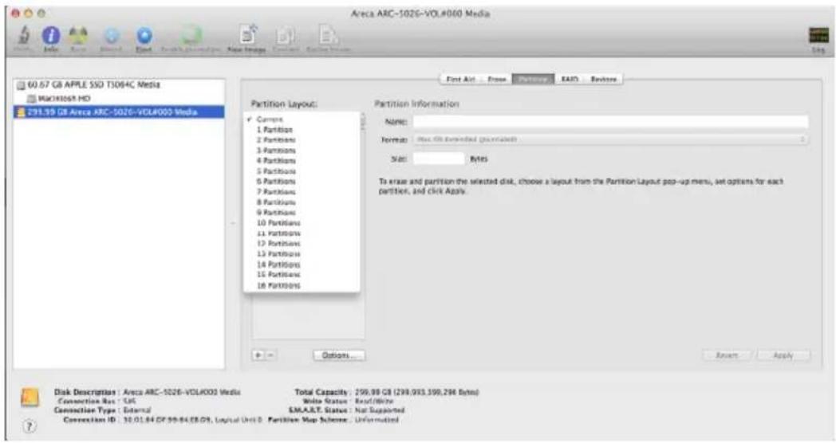836x443 pixels.
Task: Click the Apply button
Action: click(x=783, y=355)
